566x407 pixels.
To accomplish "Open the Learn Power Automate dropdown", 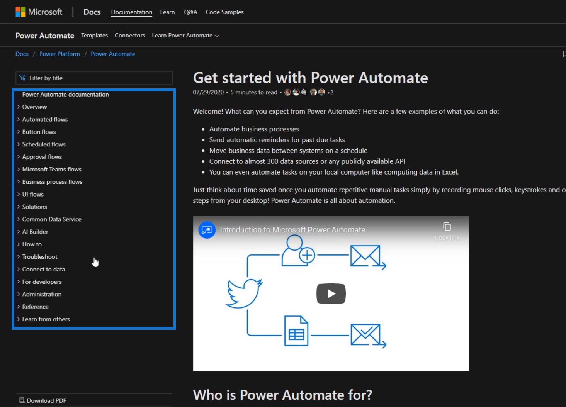I will click(185, 36).
